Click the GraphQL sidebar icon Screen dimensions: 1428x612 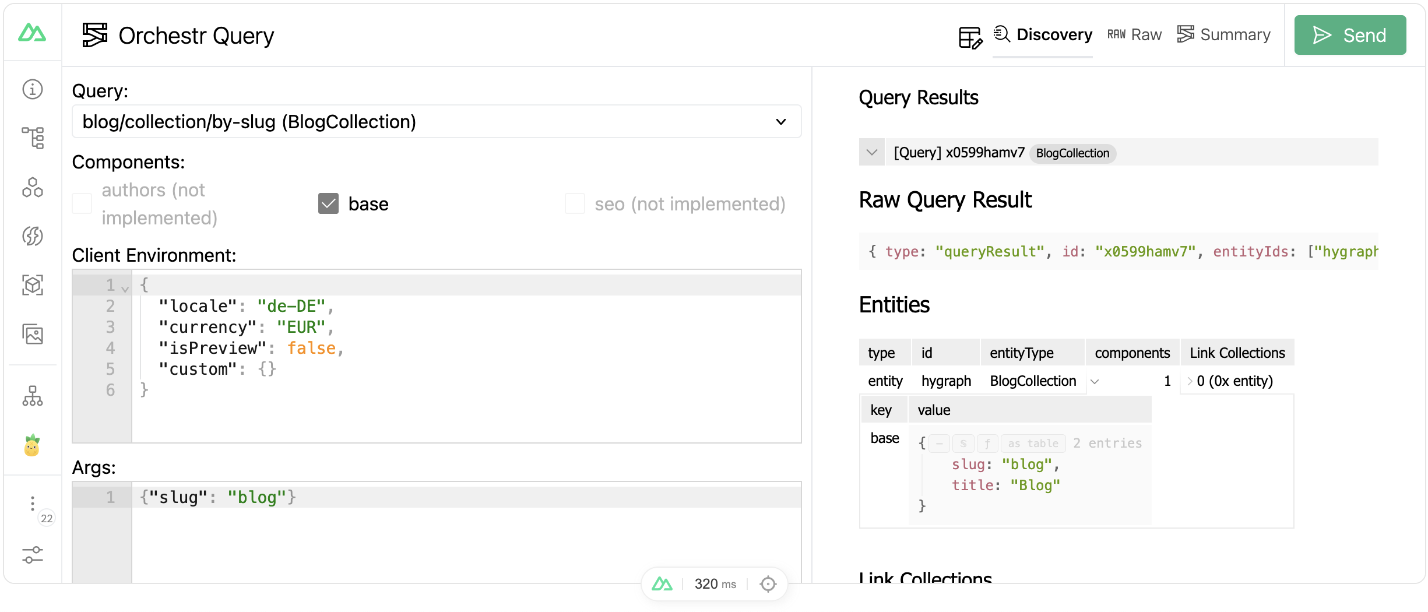[32, 237]
